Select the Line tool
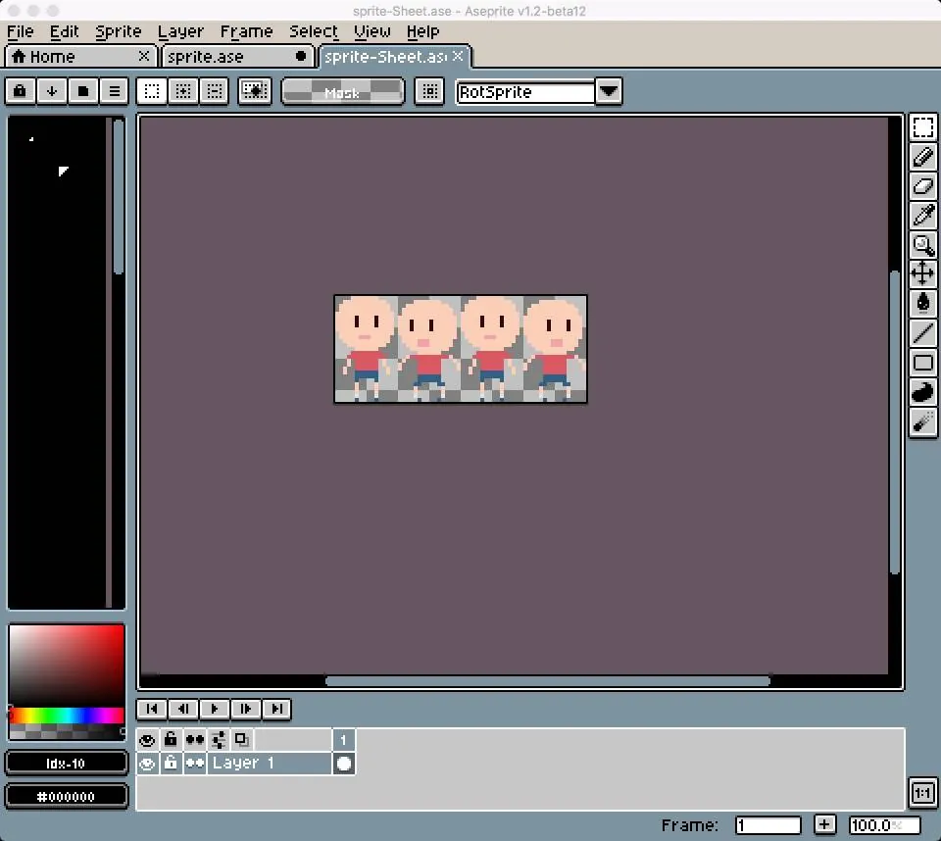 (x=923, y=332)
